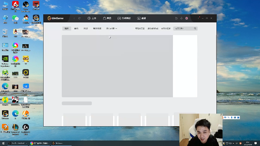Open the Windows notification center icon
Image resolution: width=260 pixels, height=146 pixels.
(256, 143)
